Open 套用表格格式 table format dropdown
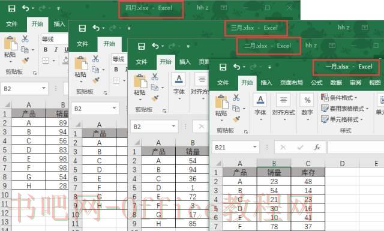The width and height of the screenshot is (384, 231). coord(345,108)
